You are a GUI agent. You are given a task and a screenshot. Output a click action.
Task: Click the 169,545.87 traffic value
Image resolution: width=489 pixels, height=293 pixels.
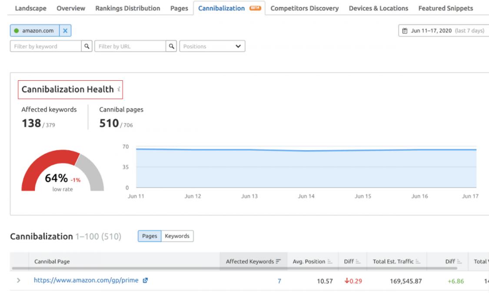[406, 281]
